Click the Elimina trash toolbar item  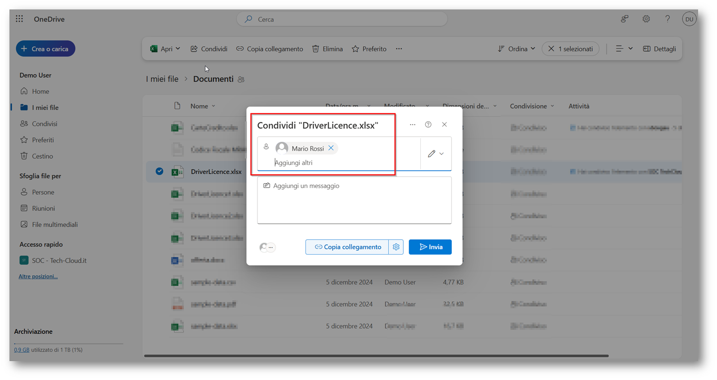pos(328,49)
